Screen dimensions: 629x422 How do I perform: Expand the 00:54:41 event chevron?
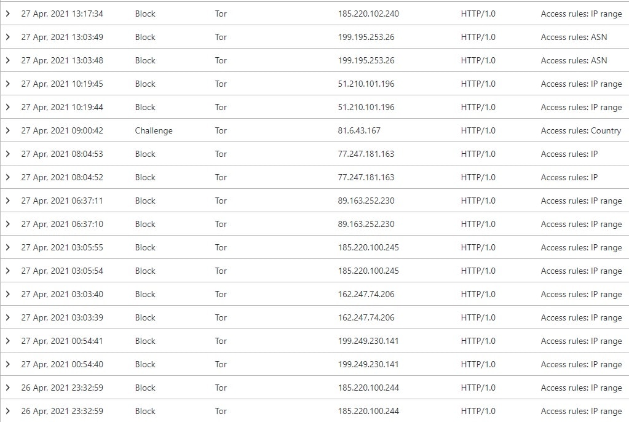coord(7,341)
